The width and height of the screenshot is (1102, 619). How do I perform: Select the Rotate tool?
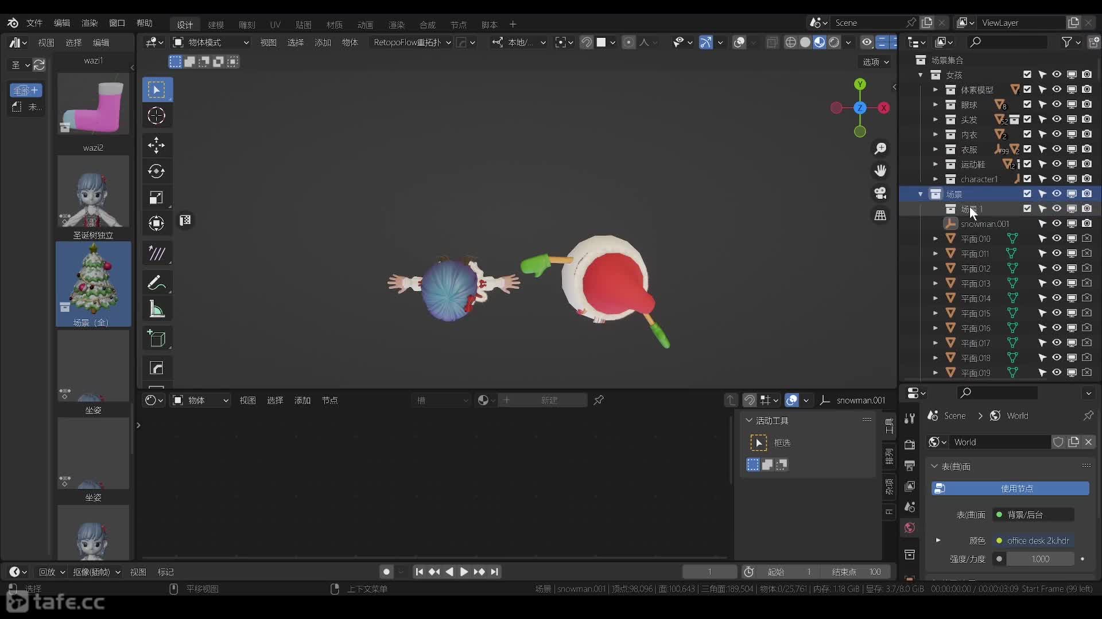157,171
